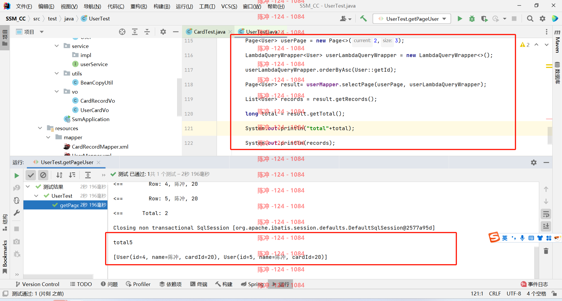Open IDE settings gear in toolbar
The image size is (562, 301).
[x=542, y=19]
